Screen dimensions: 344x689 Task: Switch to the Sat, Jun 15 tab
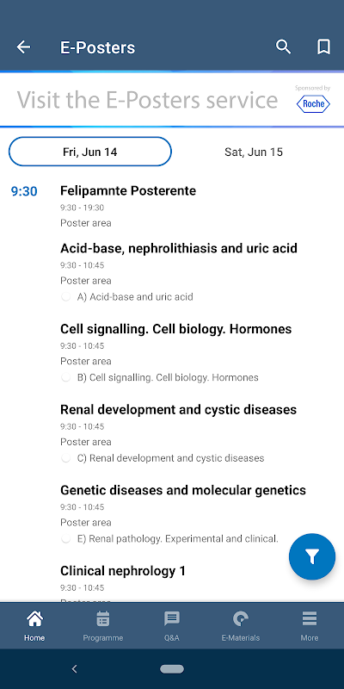pos(254,152)
